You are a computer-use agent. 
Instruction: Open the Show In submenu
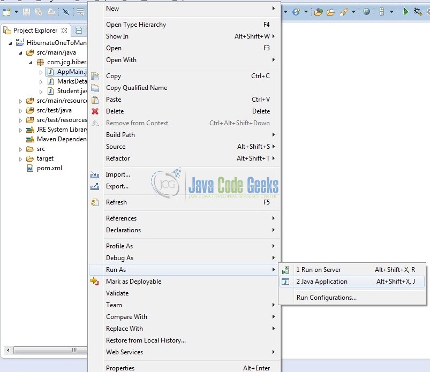(x=185, y=36)
